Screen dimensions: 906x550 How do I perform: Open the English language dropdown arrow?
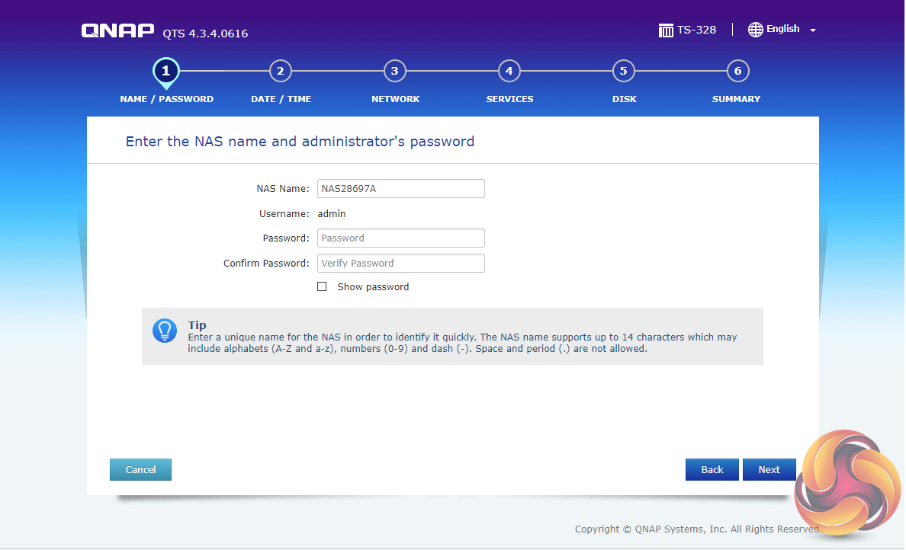(x=812, y=30)
